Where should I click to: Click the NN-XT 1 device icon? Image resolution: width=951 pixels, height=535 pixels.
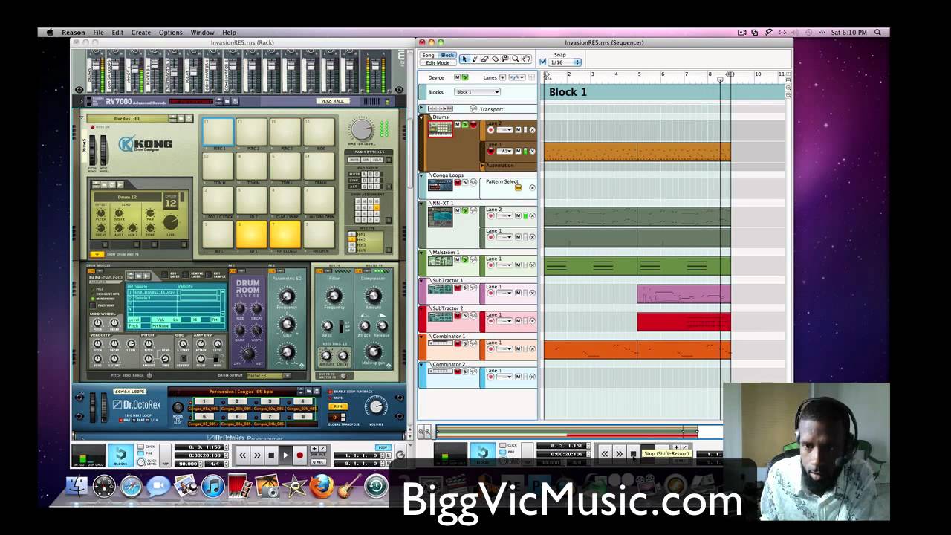pos(440,217)
